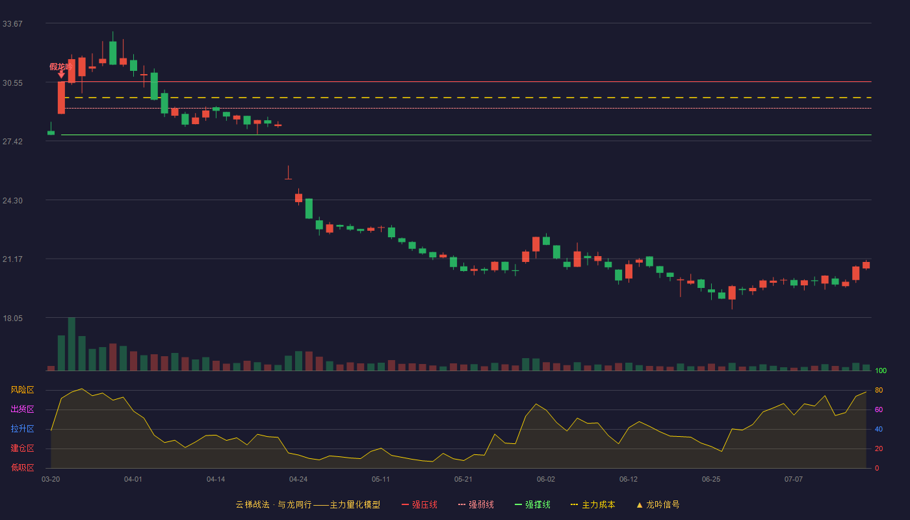Click the 40 indicator scale label
The height and width of the screenshot is (520, 910).
[x=879, y=429]
